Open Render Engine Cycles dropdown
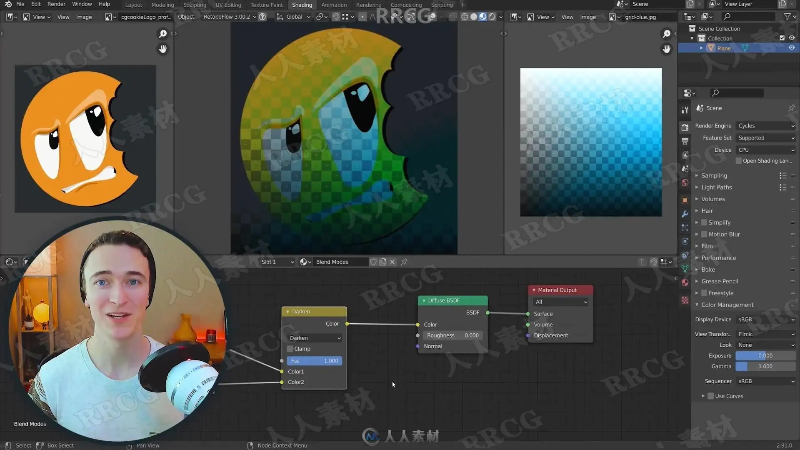Image resolution: width=800 pixels, height=450 pixels. (766, 126)
